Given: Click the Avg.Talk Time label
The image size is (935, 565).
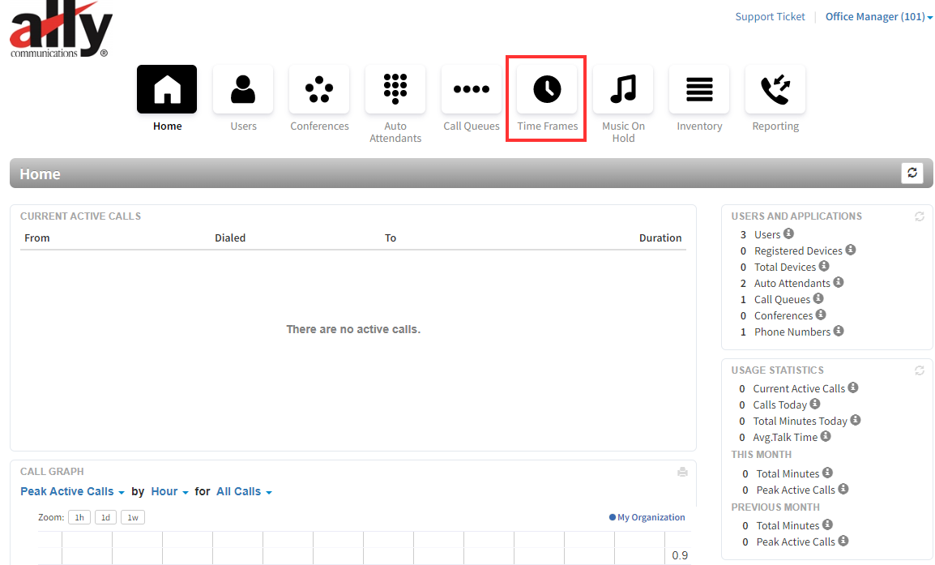Looking at the screenshot, I should click(785, 437).
